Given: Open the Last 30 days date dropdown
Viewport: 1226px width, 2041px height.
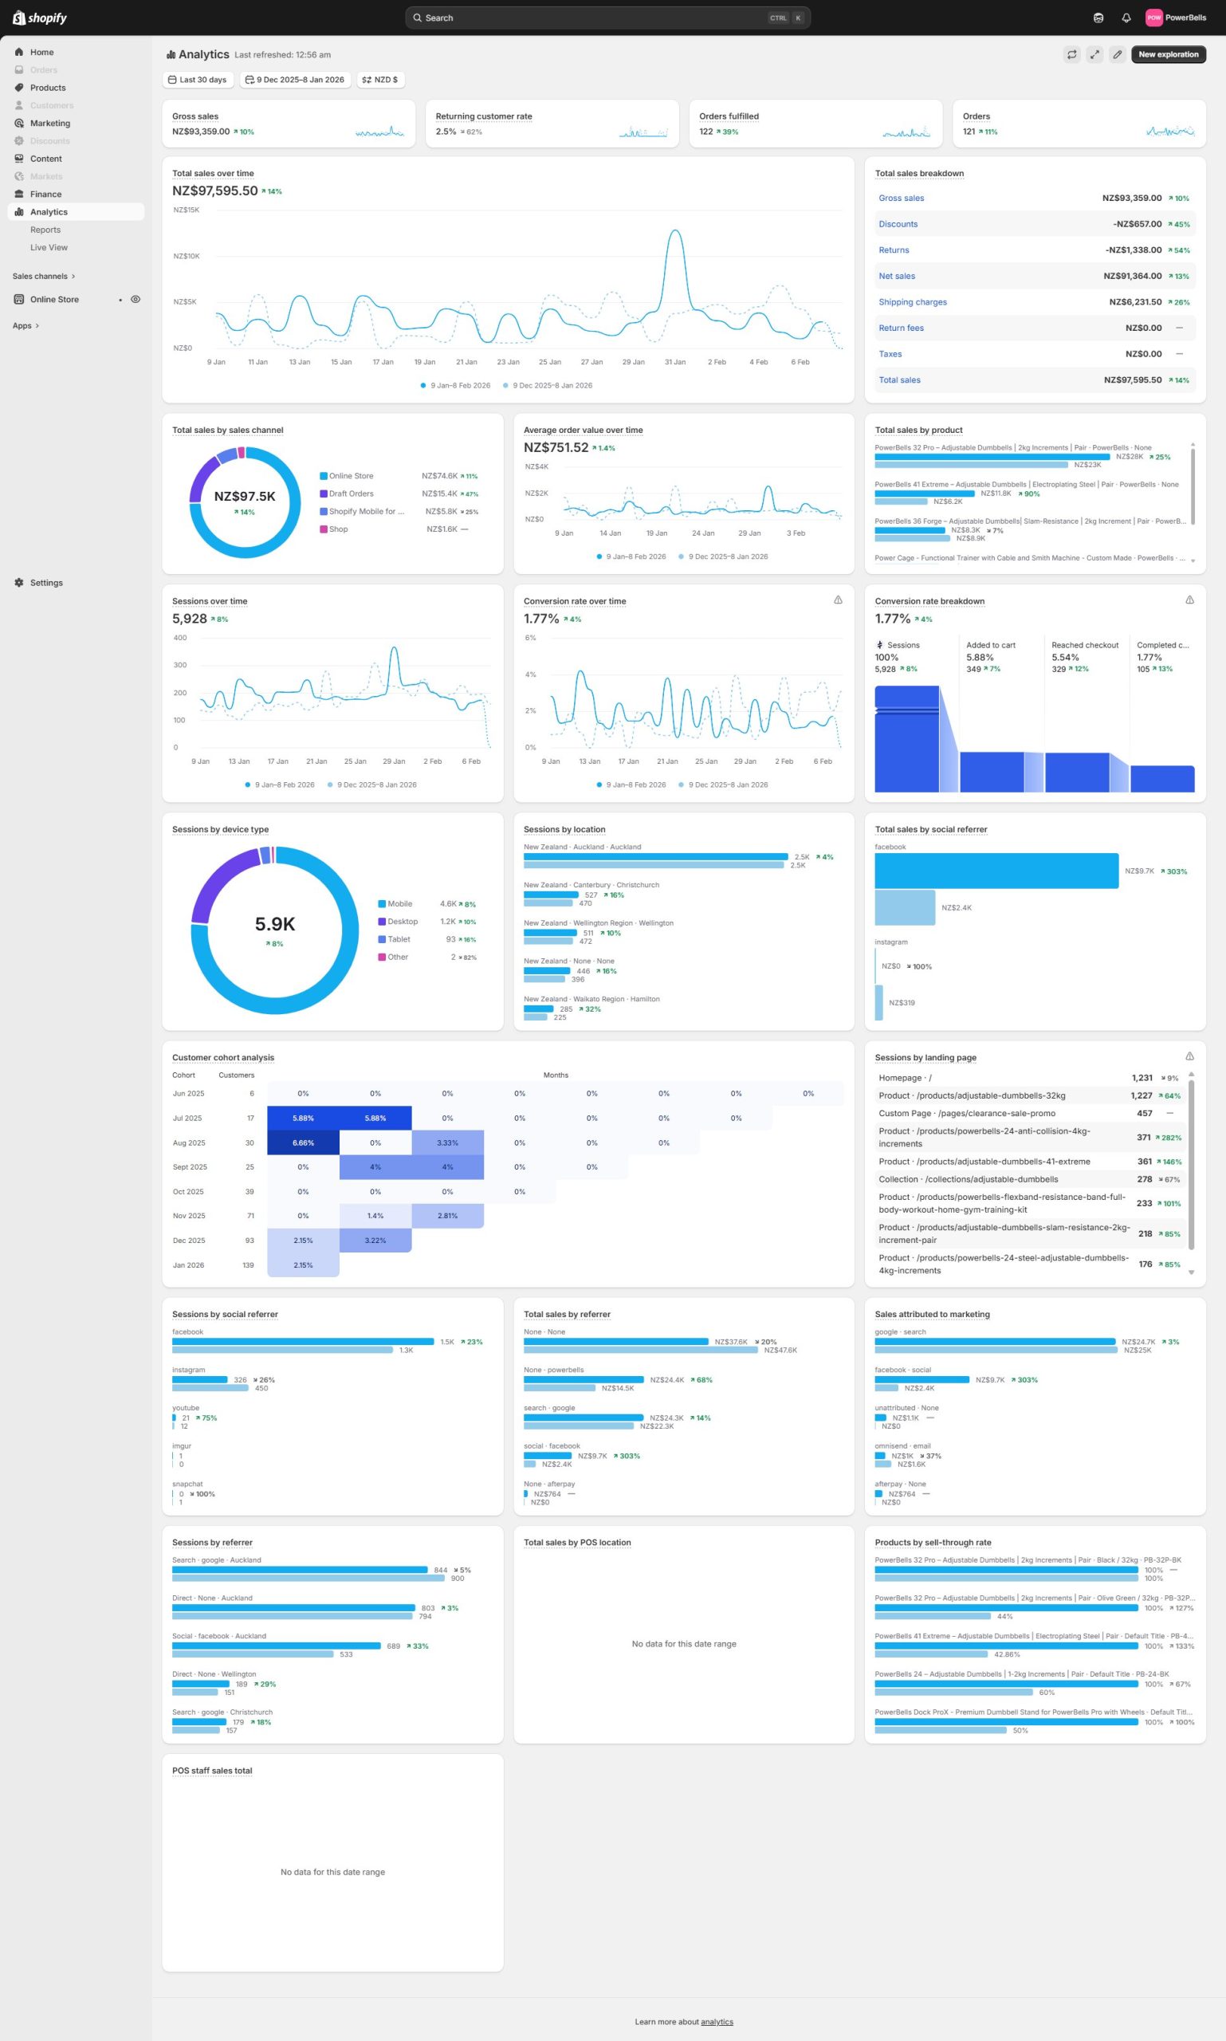Looking at the screenshot, I should (198, 81).
